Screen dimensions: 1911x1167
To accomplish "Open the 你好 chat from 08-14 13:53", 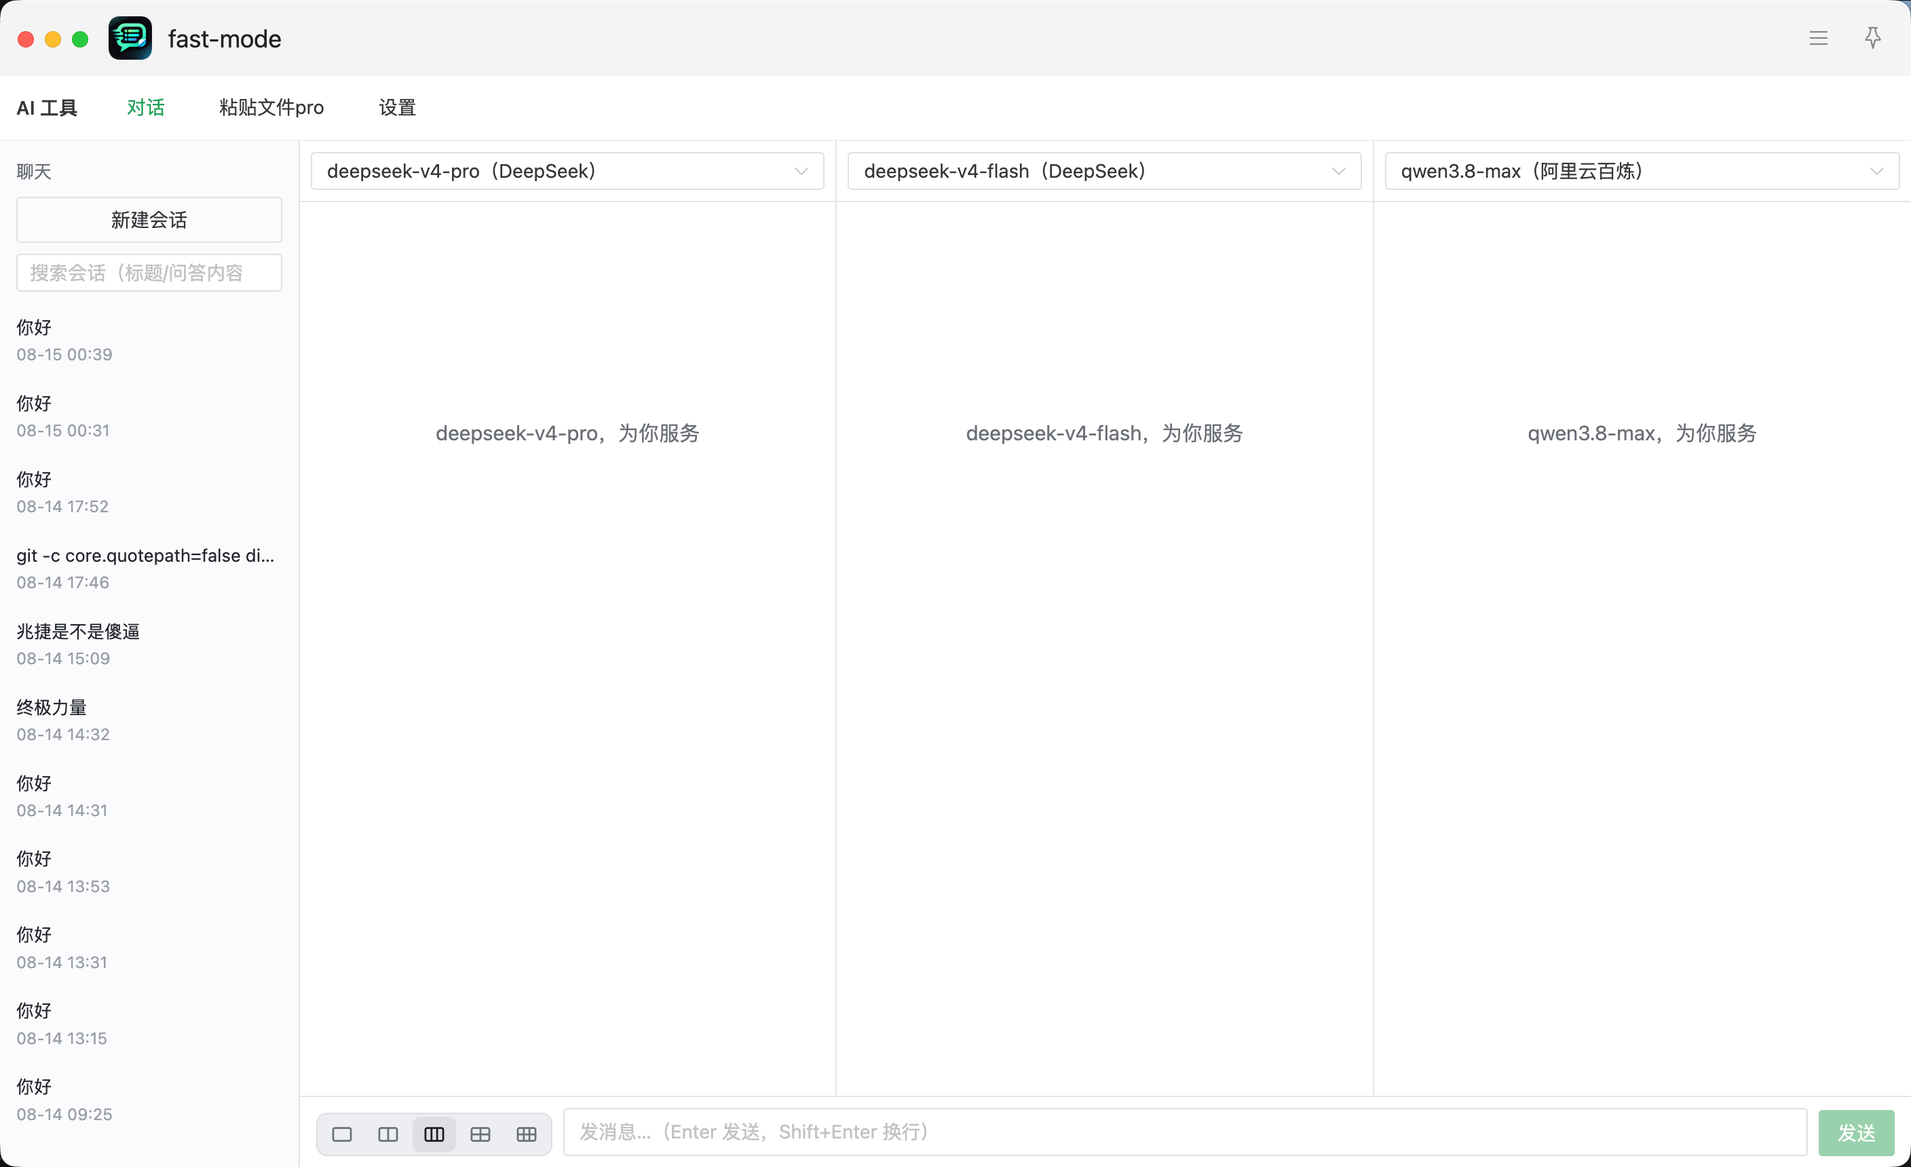I will pyautogui.click(x=149, y=873).
